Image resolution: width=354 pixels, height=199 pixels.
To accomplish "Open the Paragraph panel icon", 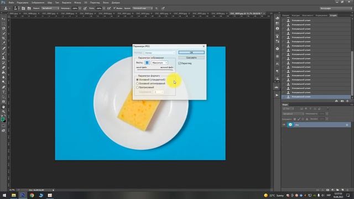I will [277, 71].
